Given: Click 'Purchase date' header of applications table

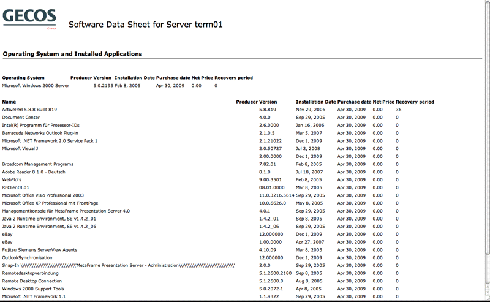Looking at the screenshot, I should (x=354, y=102).
